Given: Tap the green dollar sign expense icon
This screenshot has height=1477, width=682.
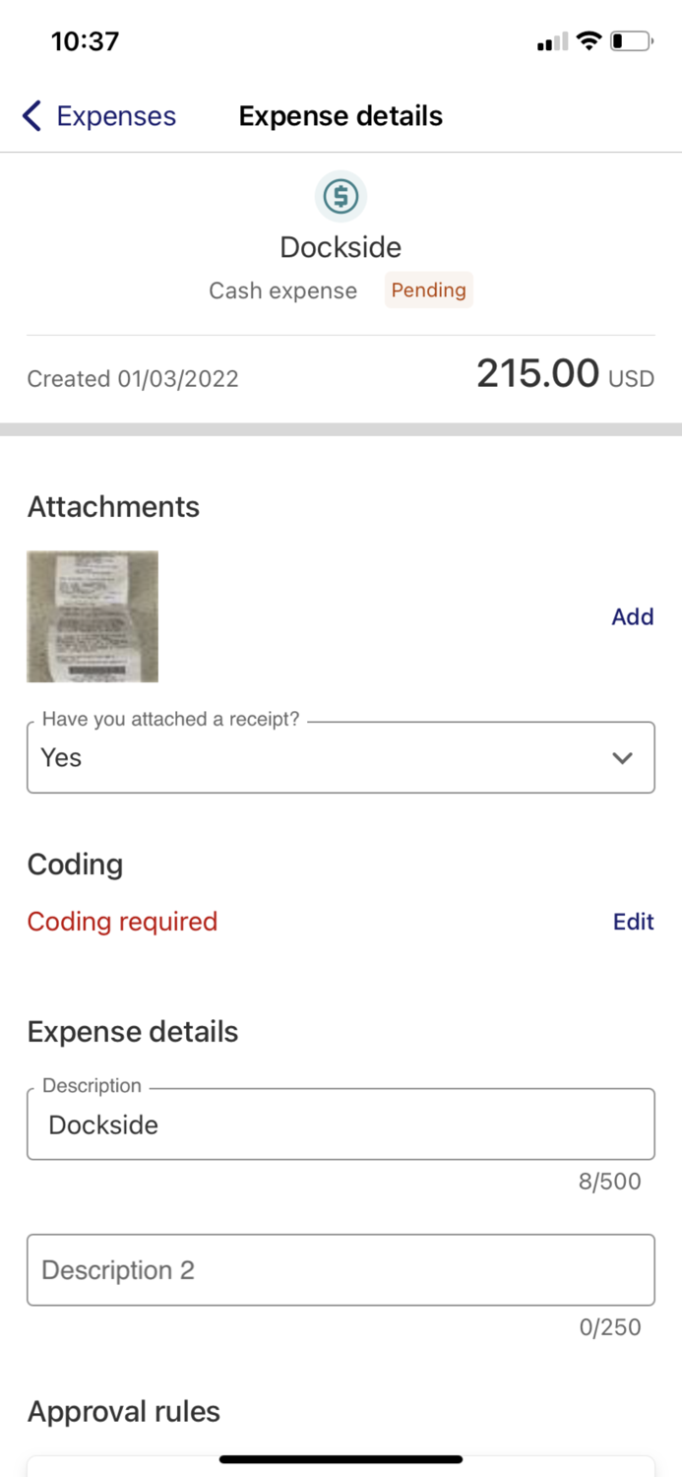Looking at the screenshot, I should pyautogui.click(x=341, y=196).
